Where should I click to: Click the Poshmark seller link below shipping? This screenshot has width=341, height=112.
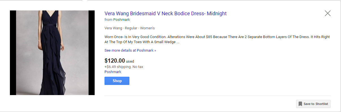click(x=113, y=72)
